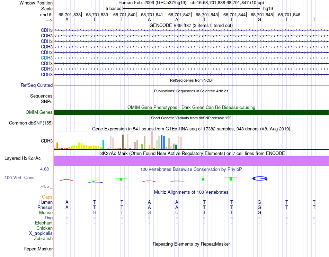329x257 pixels.
Task: Click the 4.88 upper scale value
Action: (x=44, y=169)
